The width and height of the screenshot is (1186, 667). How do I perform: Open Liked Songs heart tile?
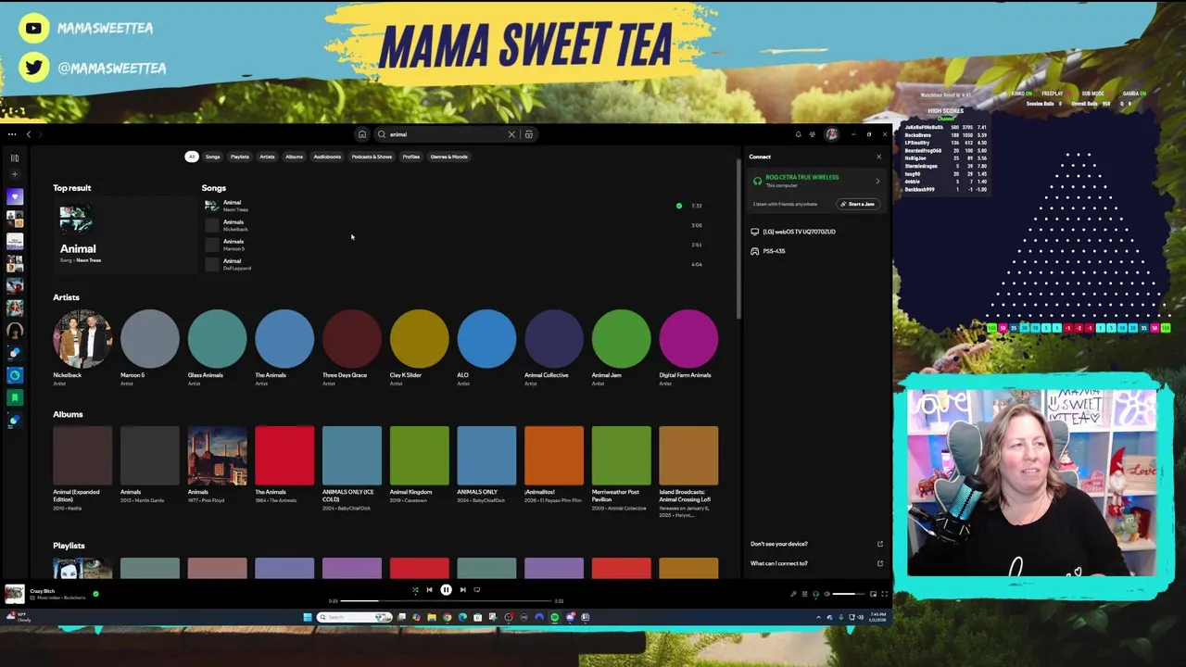pyautogui.click(x=15, y=196)
